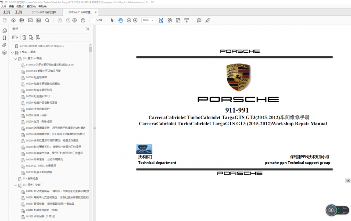The height and width of the screenshot is (221, 351).
Task: Collapse the '0X - 整车 — 概述' bookmark
Action: coord(16,59)
